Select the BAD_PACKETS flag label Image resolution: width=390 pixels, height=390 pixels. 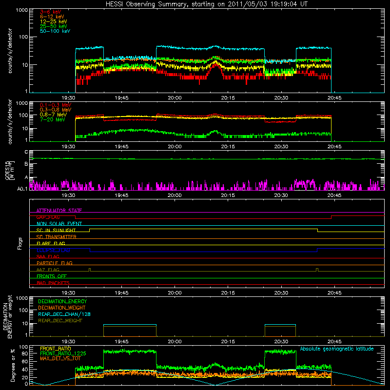click(53, 283)
